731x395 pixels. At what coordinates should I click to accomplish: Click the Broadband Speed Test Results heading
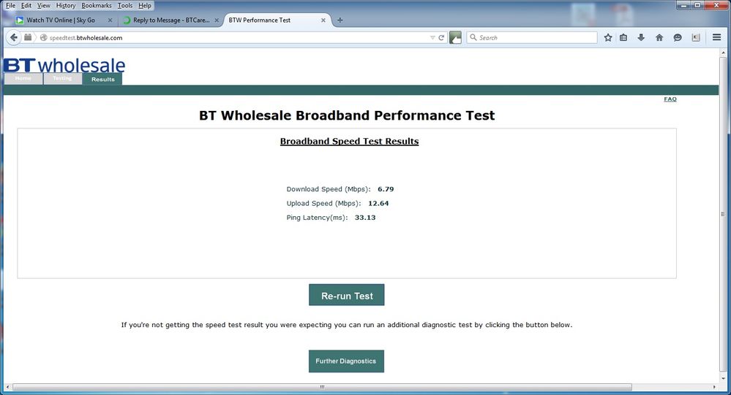pos(349,142)
